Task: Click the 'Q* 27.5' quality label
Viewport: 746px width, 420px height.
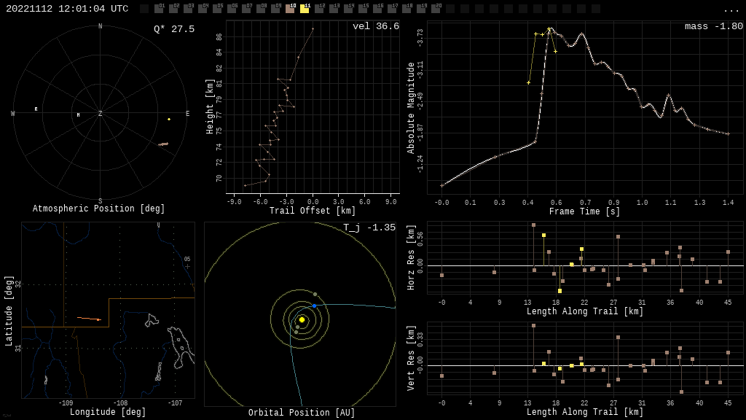Action: click(x=173, y=29)
